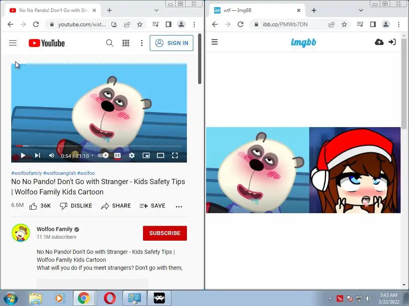Image resolution: width=409 pixels, height=306 pixels.
Task: Open YouTube search magnifier icon
Action: [109, 43]
